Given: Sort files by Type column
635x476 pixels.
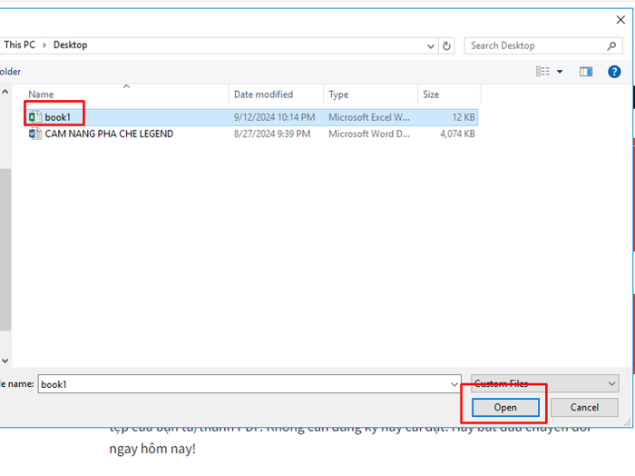Looking at the screenshot, I should pos(370,94).
